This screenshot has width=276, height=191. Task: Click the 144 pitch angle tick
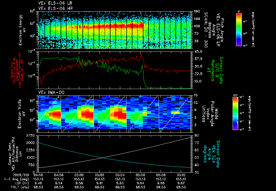[196, 19]
